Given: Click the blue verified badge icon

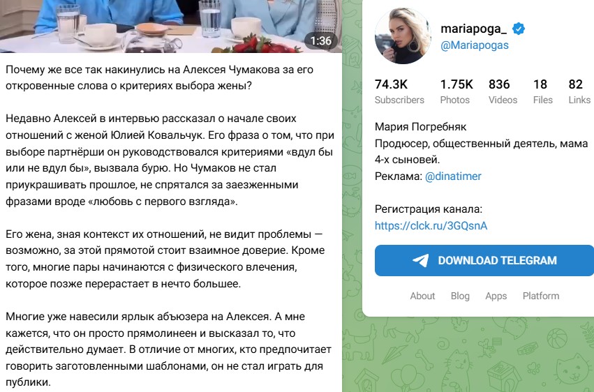Looking at the screenshot, I should point(518,29).
